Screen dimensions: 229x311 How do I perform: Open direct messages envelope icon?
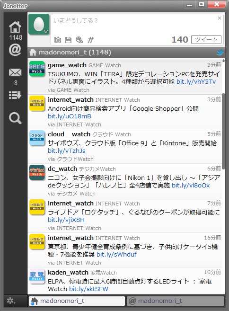coord(15,72)
